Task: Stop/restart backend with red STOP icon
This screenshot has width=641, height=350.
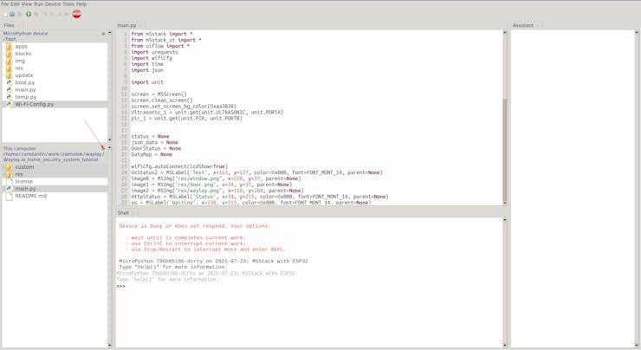Action: (x=76, y=15)
